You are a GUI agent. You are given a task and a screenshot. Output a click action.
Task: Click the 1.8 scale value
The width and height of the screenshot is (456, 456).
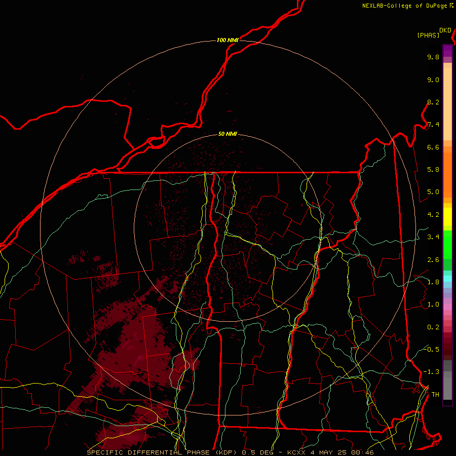tap(433, 282)
